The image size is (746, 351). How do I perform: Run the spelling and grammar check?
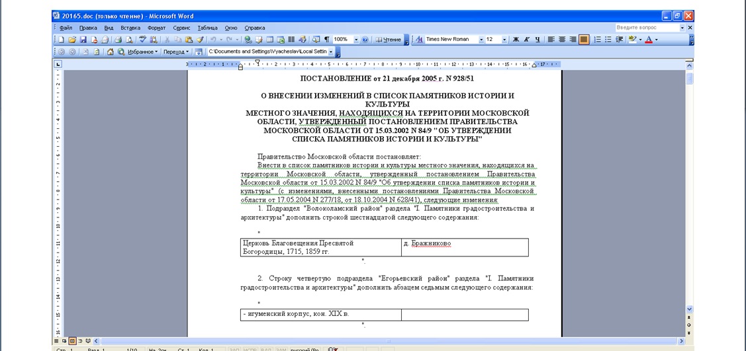pos(142,40)
